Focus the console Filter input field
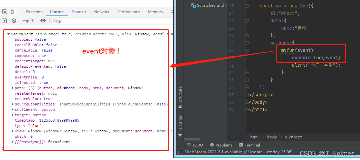Viewport: 360px width, 160px height. (112, 21)
